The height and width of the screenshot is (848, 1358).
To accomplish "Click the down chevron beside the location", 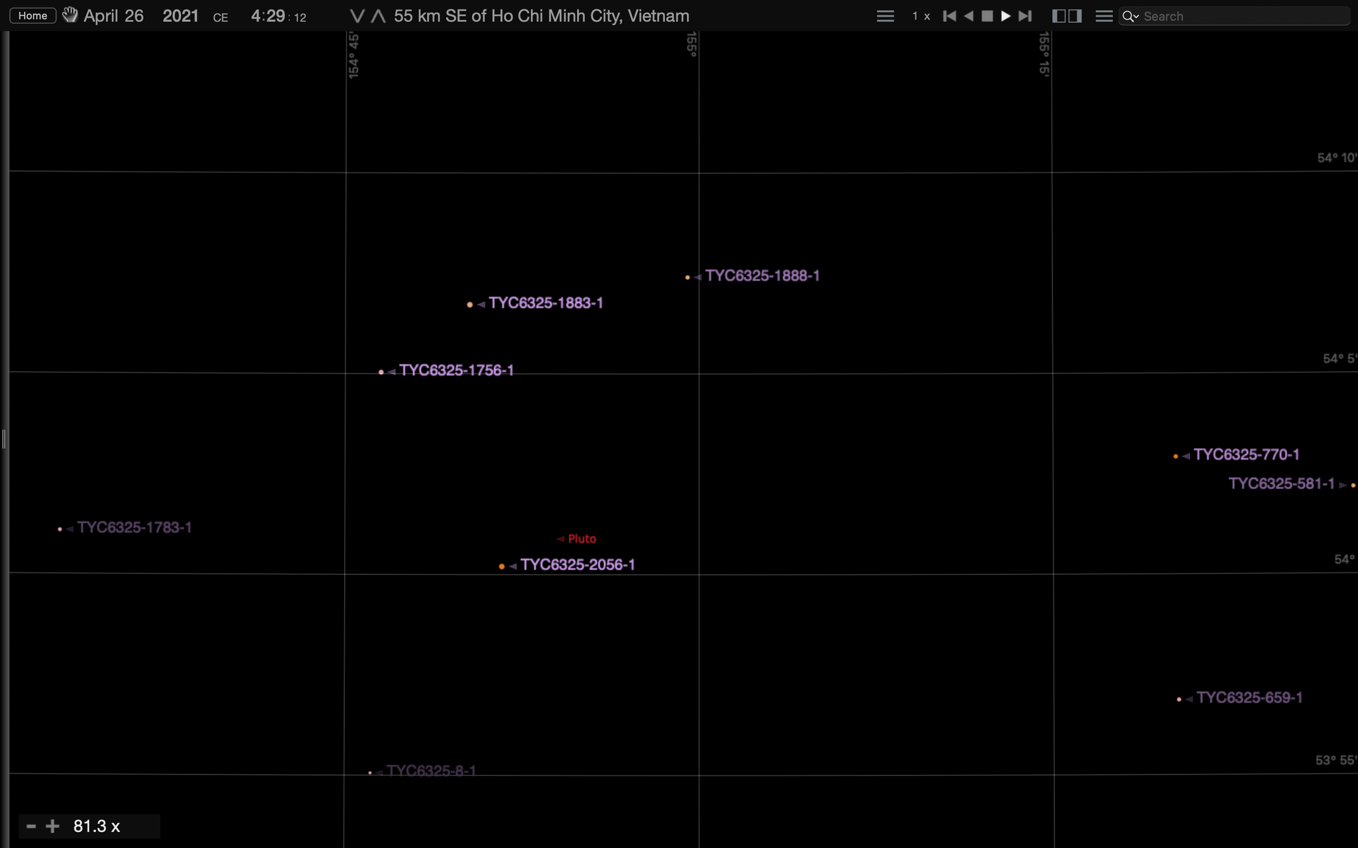I will point(357,17).
